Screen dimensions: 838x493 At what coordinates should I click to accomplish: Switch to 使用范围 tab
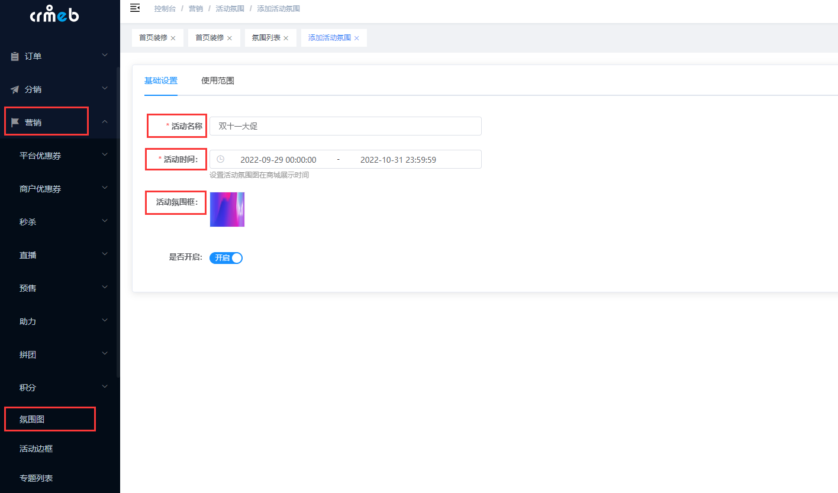pos(218,80)
